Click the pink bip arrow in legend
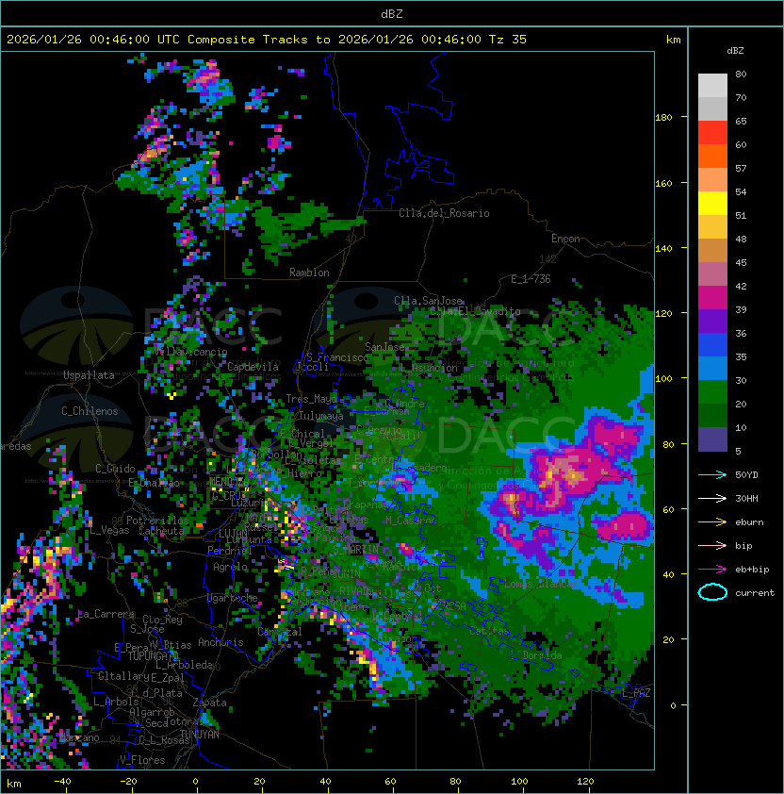Screen dimensions: 784x794 tap(712, 545)
